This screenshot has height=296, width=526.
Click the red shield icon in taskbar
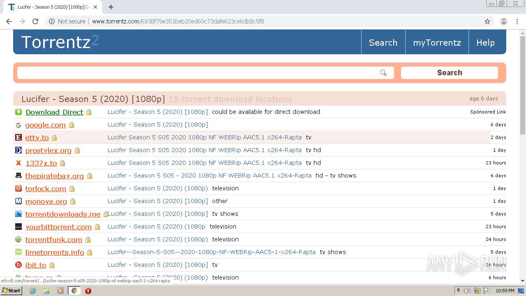(x=88, y=291)
